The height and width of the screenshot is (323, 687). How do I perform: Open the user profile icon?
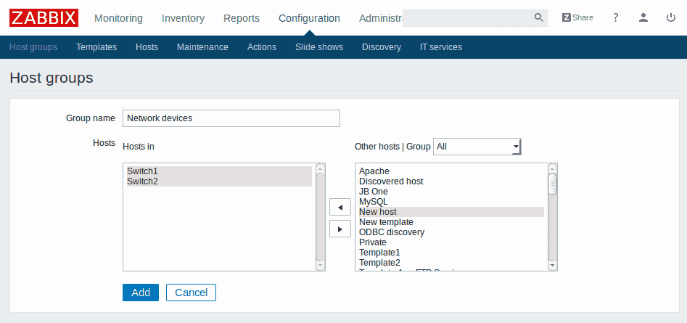643,17
